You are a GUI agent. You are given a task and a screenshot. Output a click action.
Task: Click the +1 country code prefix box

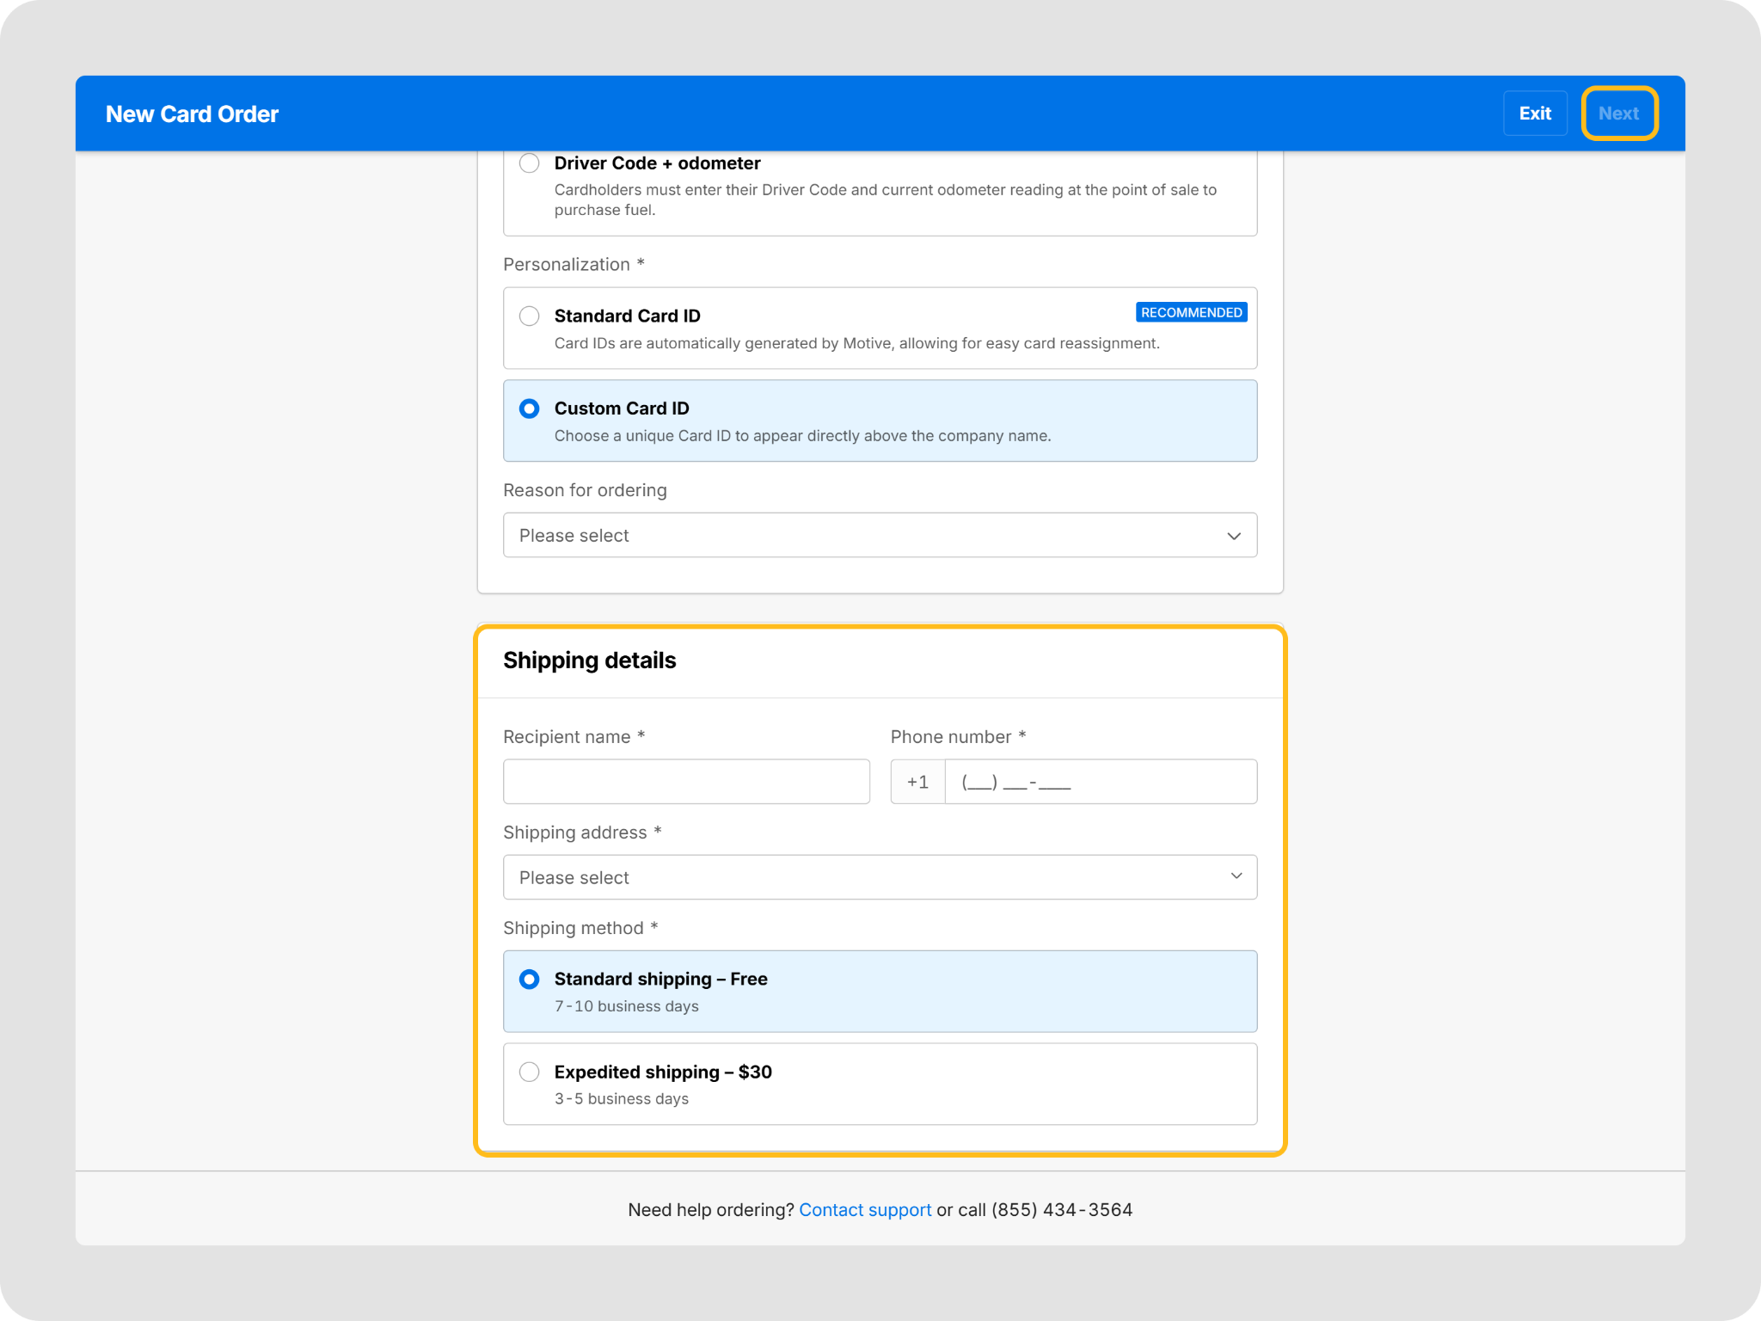[x=917, y=782]
